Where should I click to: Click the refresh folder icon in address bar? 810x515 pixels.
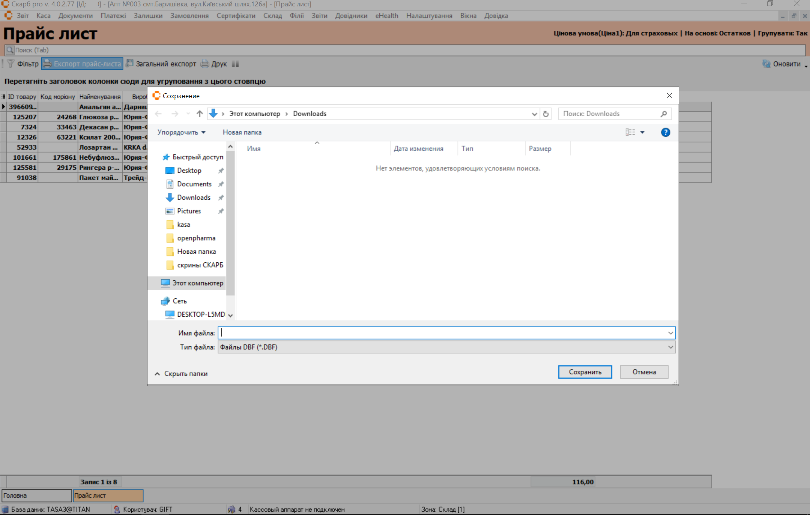[546, 114]
